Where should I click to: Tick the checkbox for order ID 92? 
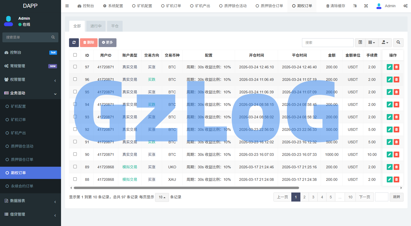pyautogui.click(x=75, y=129)
